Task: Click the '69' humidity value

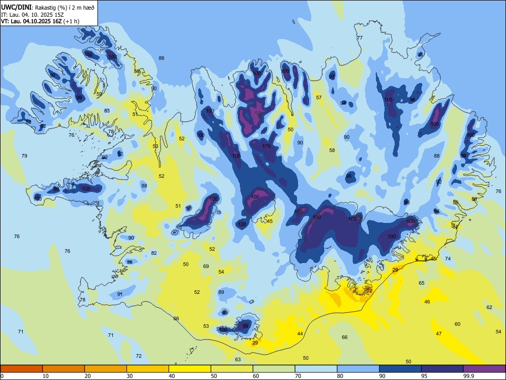Action: tap(206, 267)
